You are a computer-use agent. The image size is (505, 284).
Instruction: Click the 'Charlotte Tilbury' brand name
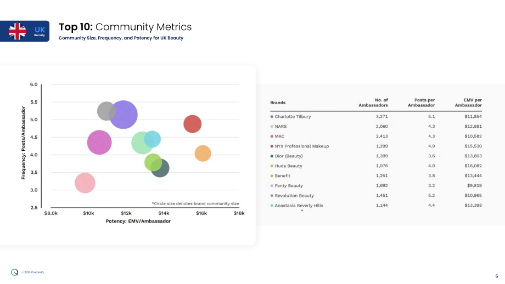pyautogui.click(x=293, y=117)
